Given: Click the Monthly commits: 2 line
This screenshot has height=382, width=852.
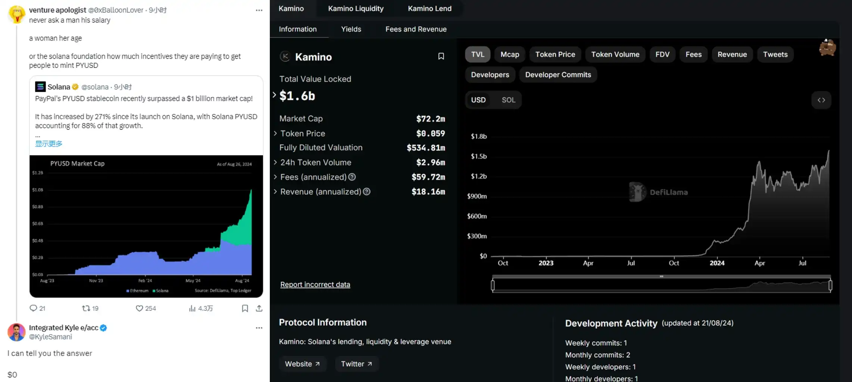Looking at the screenshot, I should click(597, 355).
